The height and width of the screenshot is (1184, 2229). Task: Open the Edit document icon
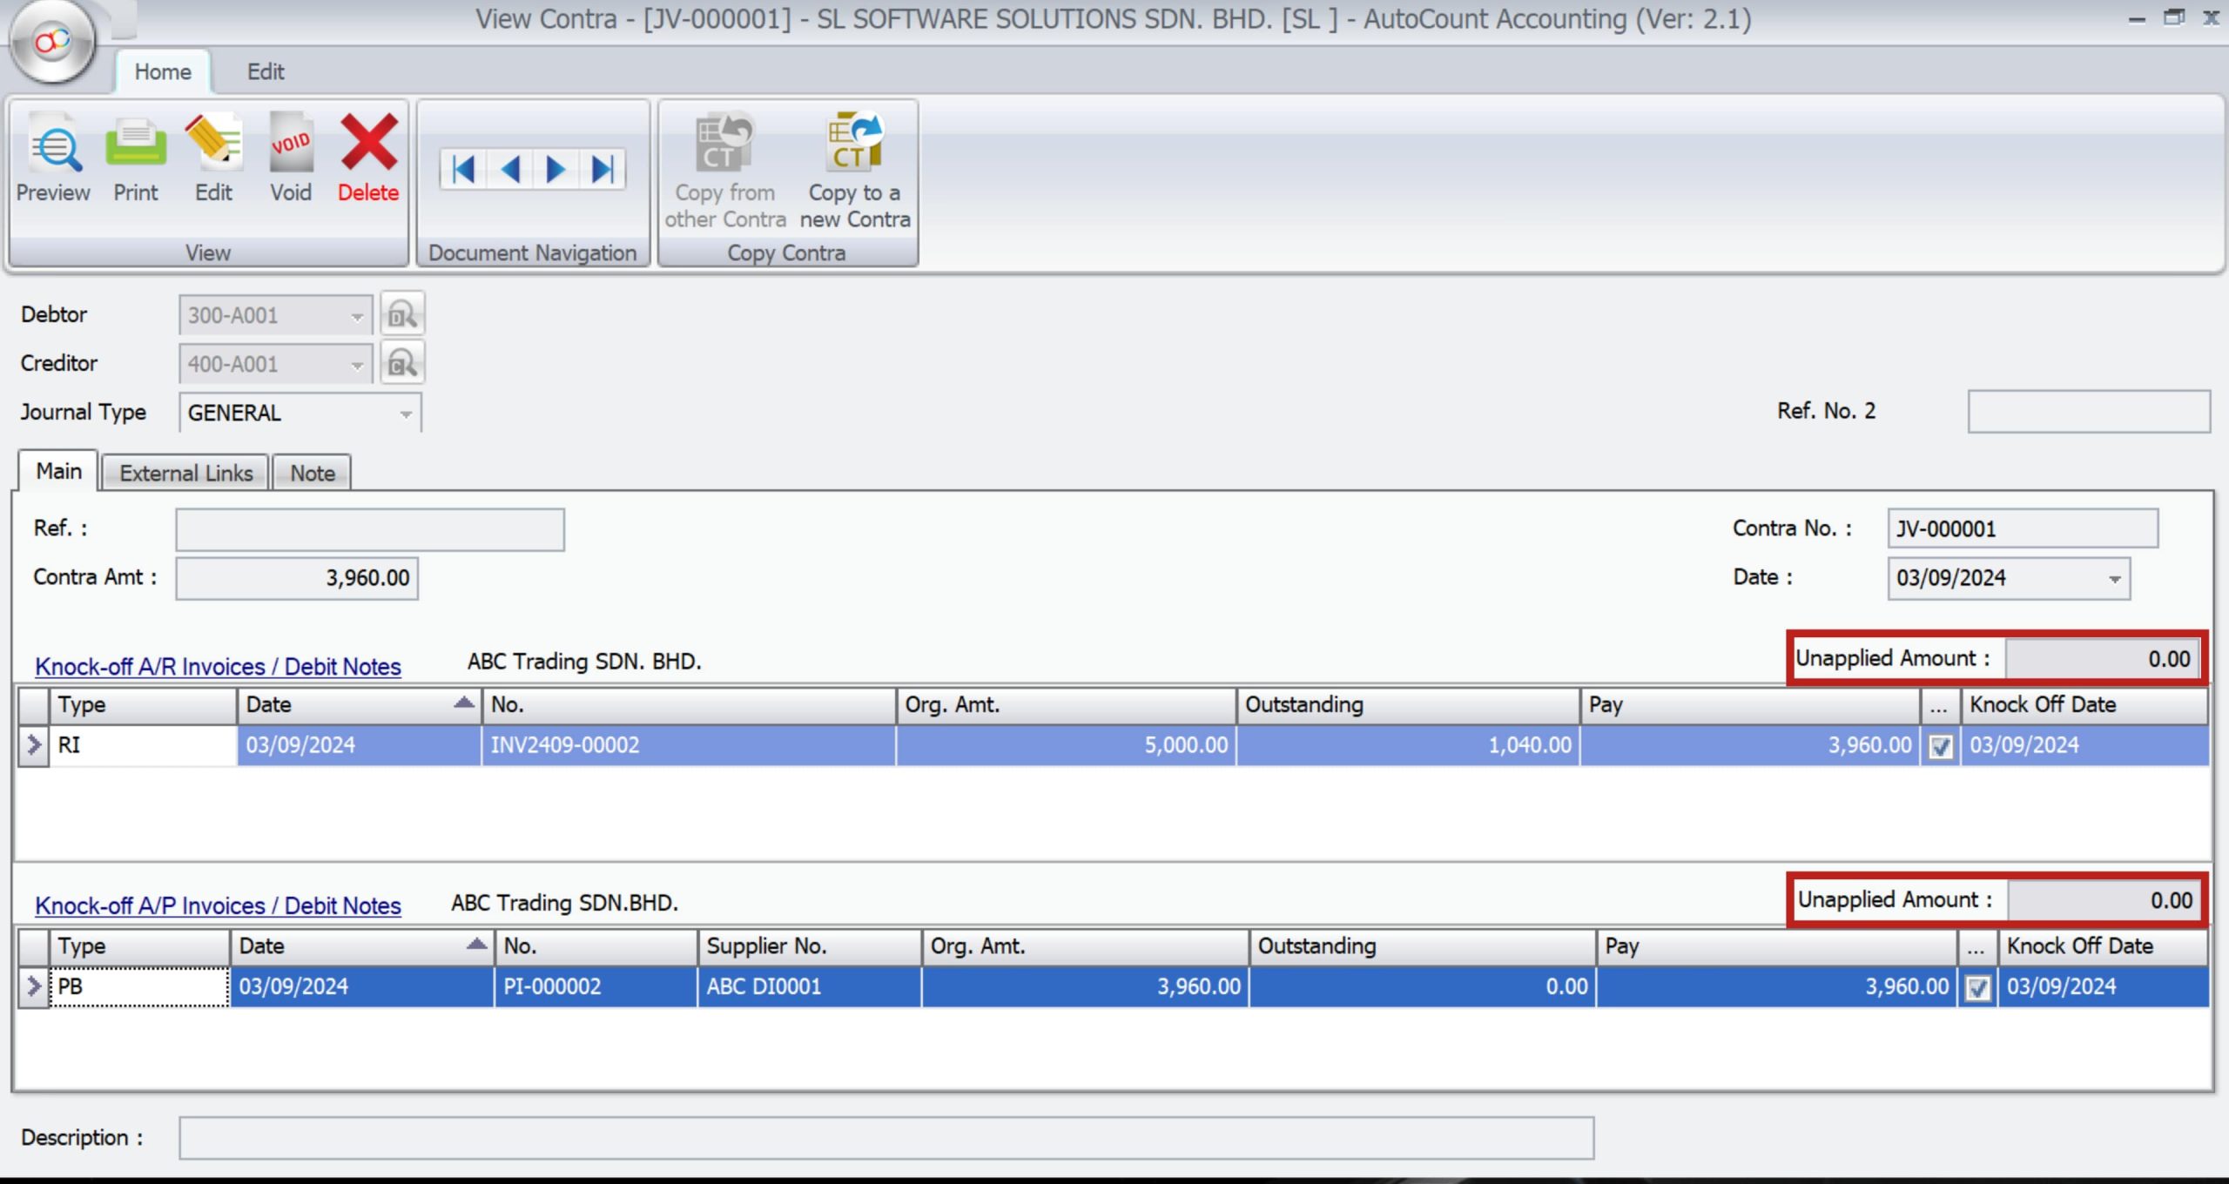tap(212, 157)
